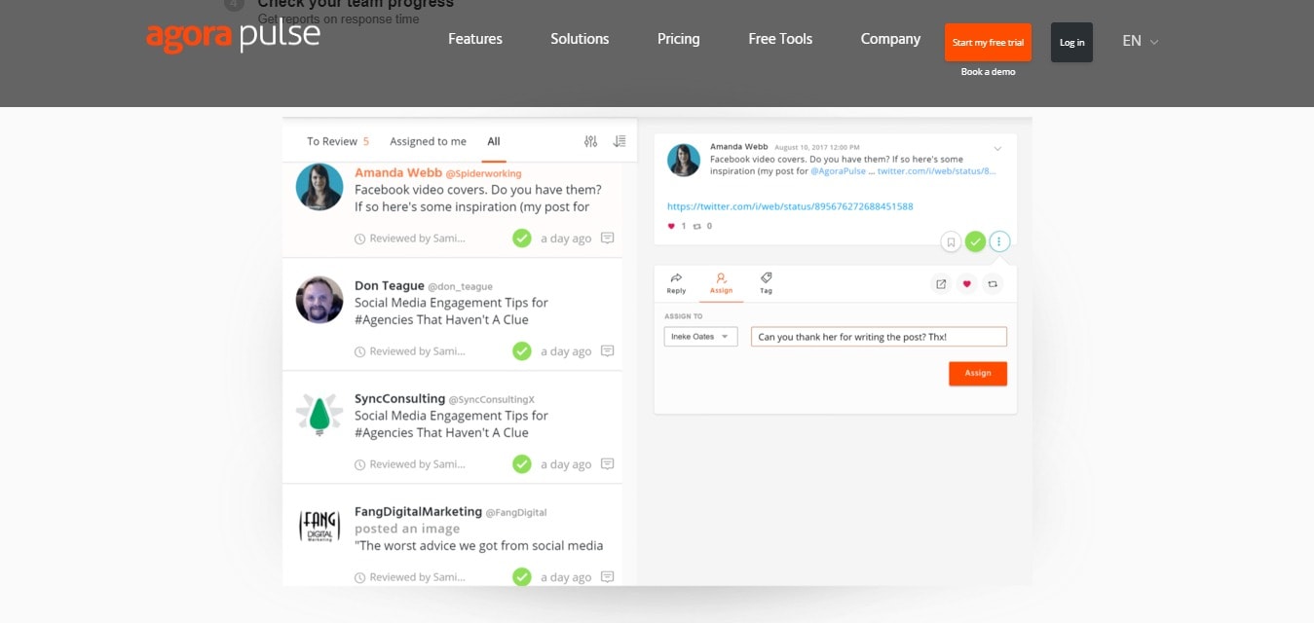Select the Assign tab
Viewport: 1314px width, 623px height.
point(721,282)
